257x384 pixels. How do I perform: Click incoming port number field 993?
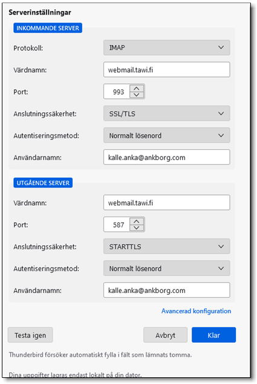pyautogui.click(x=117, y=92)
